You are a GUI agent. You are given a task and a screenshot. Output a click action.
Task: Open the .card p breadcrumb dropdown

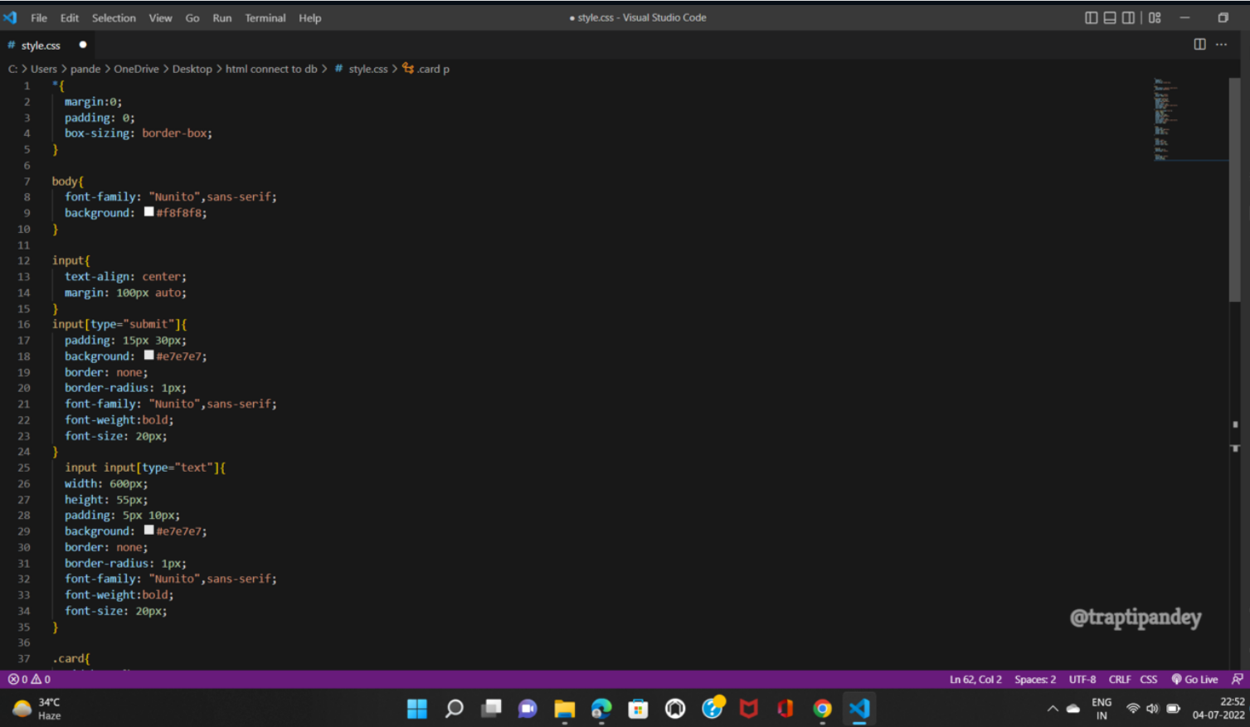click(432, 69)
